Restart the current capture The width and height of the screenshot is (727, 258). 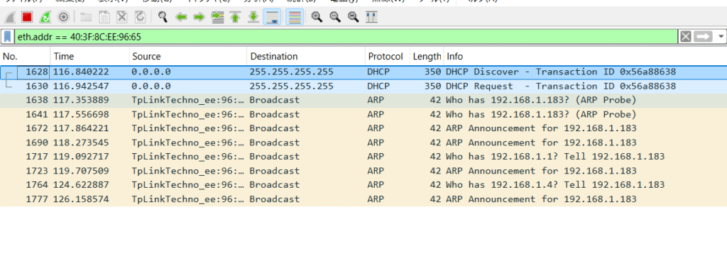pyautogui.click(x=45, y=17)
